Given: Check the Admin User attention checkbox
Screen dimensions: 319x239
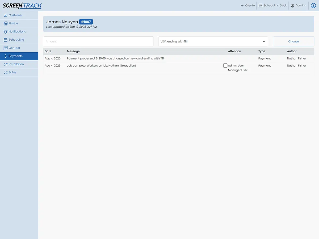Looking at the screenshot, I should pyautogui.click(x=225, y=66).
